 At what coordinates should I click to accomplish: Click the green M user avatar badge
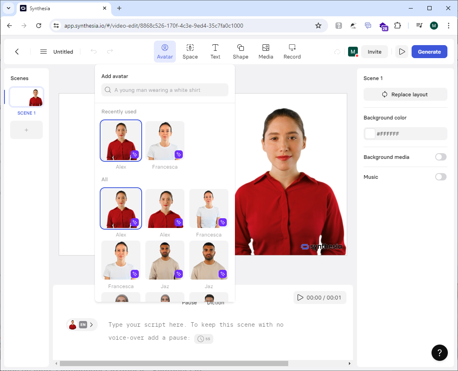point(353,52)
